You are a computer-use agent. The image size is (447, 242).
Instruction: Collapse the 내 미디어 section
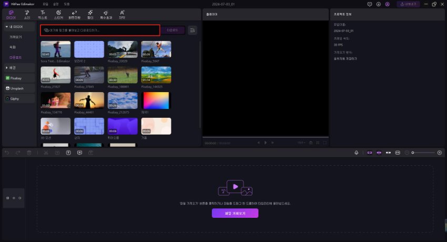click(x=7, y=26)
